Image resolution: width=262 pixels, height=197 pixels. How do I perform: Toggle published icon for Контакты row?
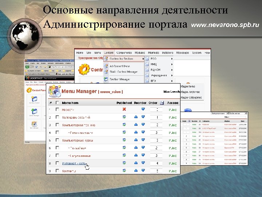pos(124,170)
